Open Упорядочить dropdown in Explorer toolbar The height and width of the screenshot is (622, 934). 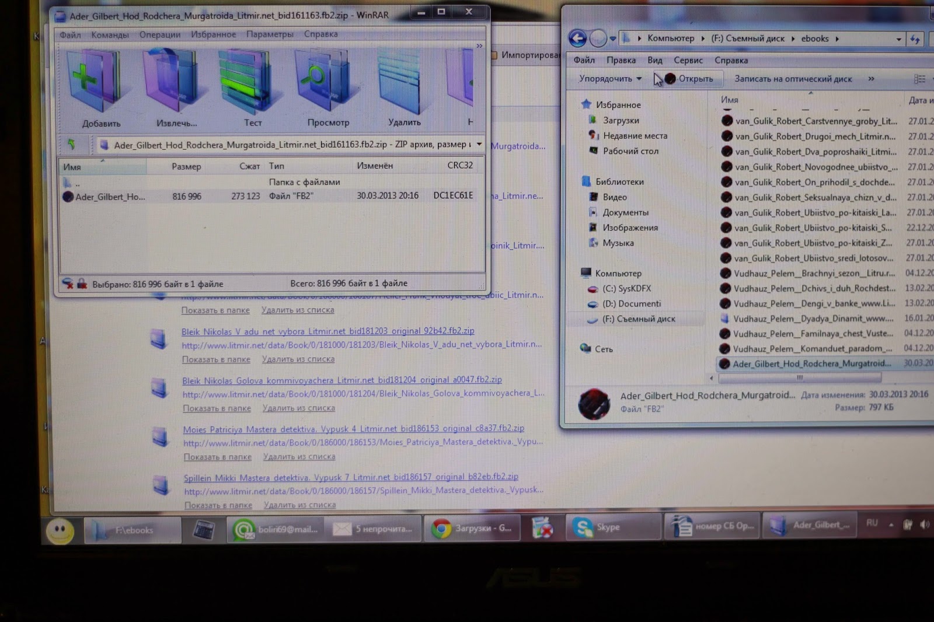[610, 78]
